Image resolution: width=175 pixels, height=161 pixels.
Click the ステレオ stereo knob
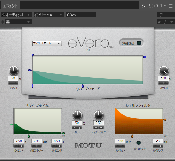[x=164, y=71]
